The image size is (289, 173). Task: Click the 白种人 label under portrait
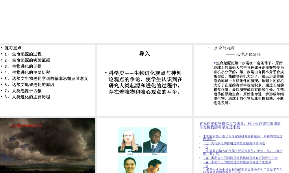click(130, 154)
